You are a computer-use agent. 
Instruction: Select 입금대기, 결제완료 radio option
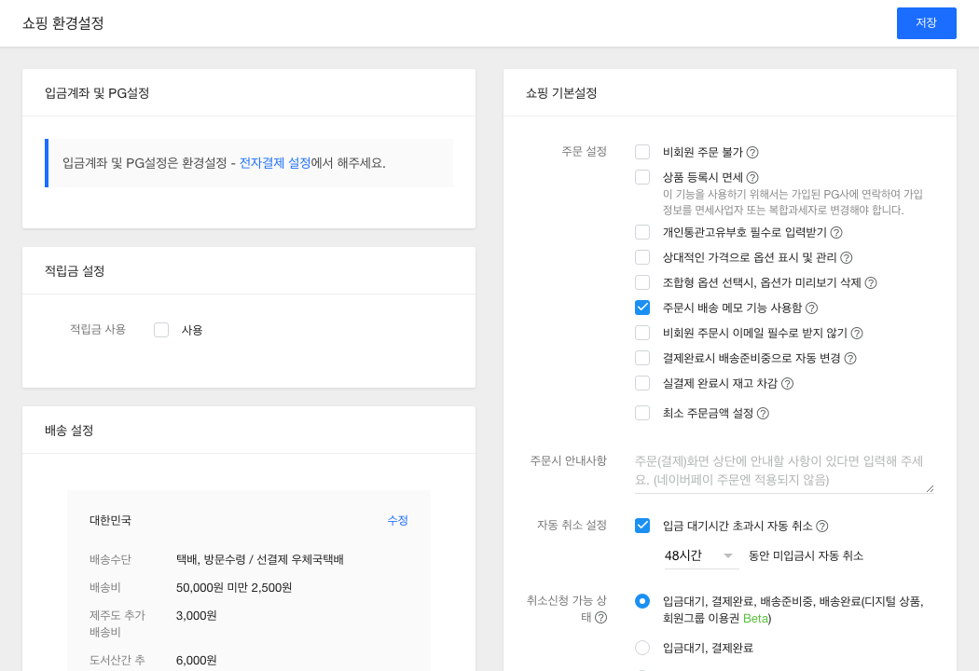click(642, 648)
